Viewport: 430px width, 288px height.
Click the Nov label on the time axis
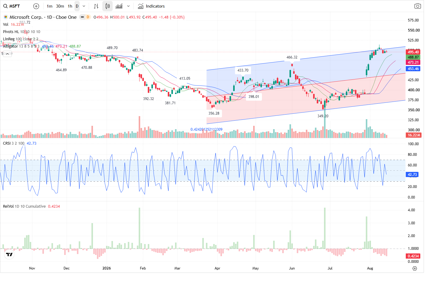(x=32, y=268)
